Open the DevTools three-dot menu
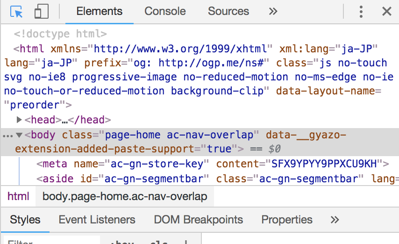 click(x=361, y=12)
